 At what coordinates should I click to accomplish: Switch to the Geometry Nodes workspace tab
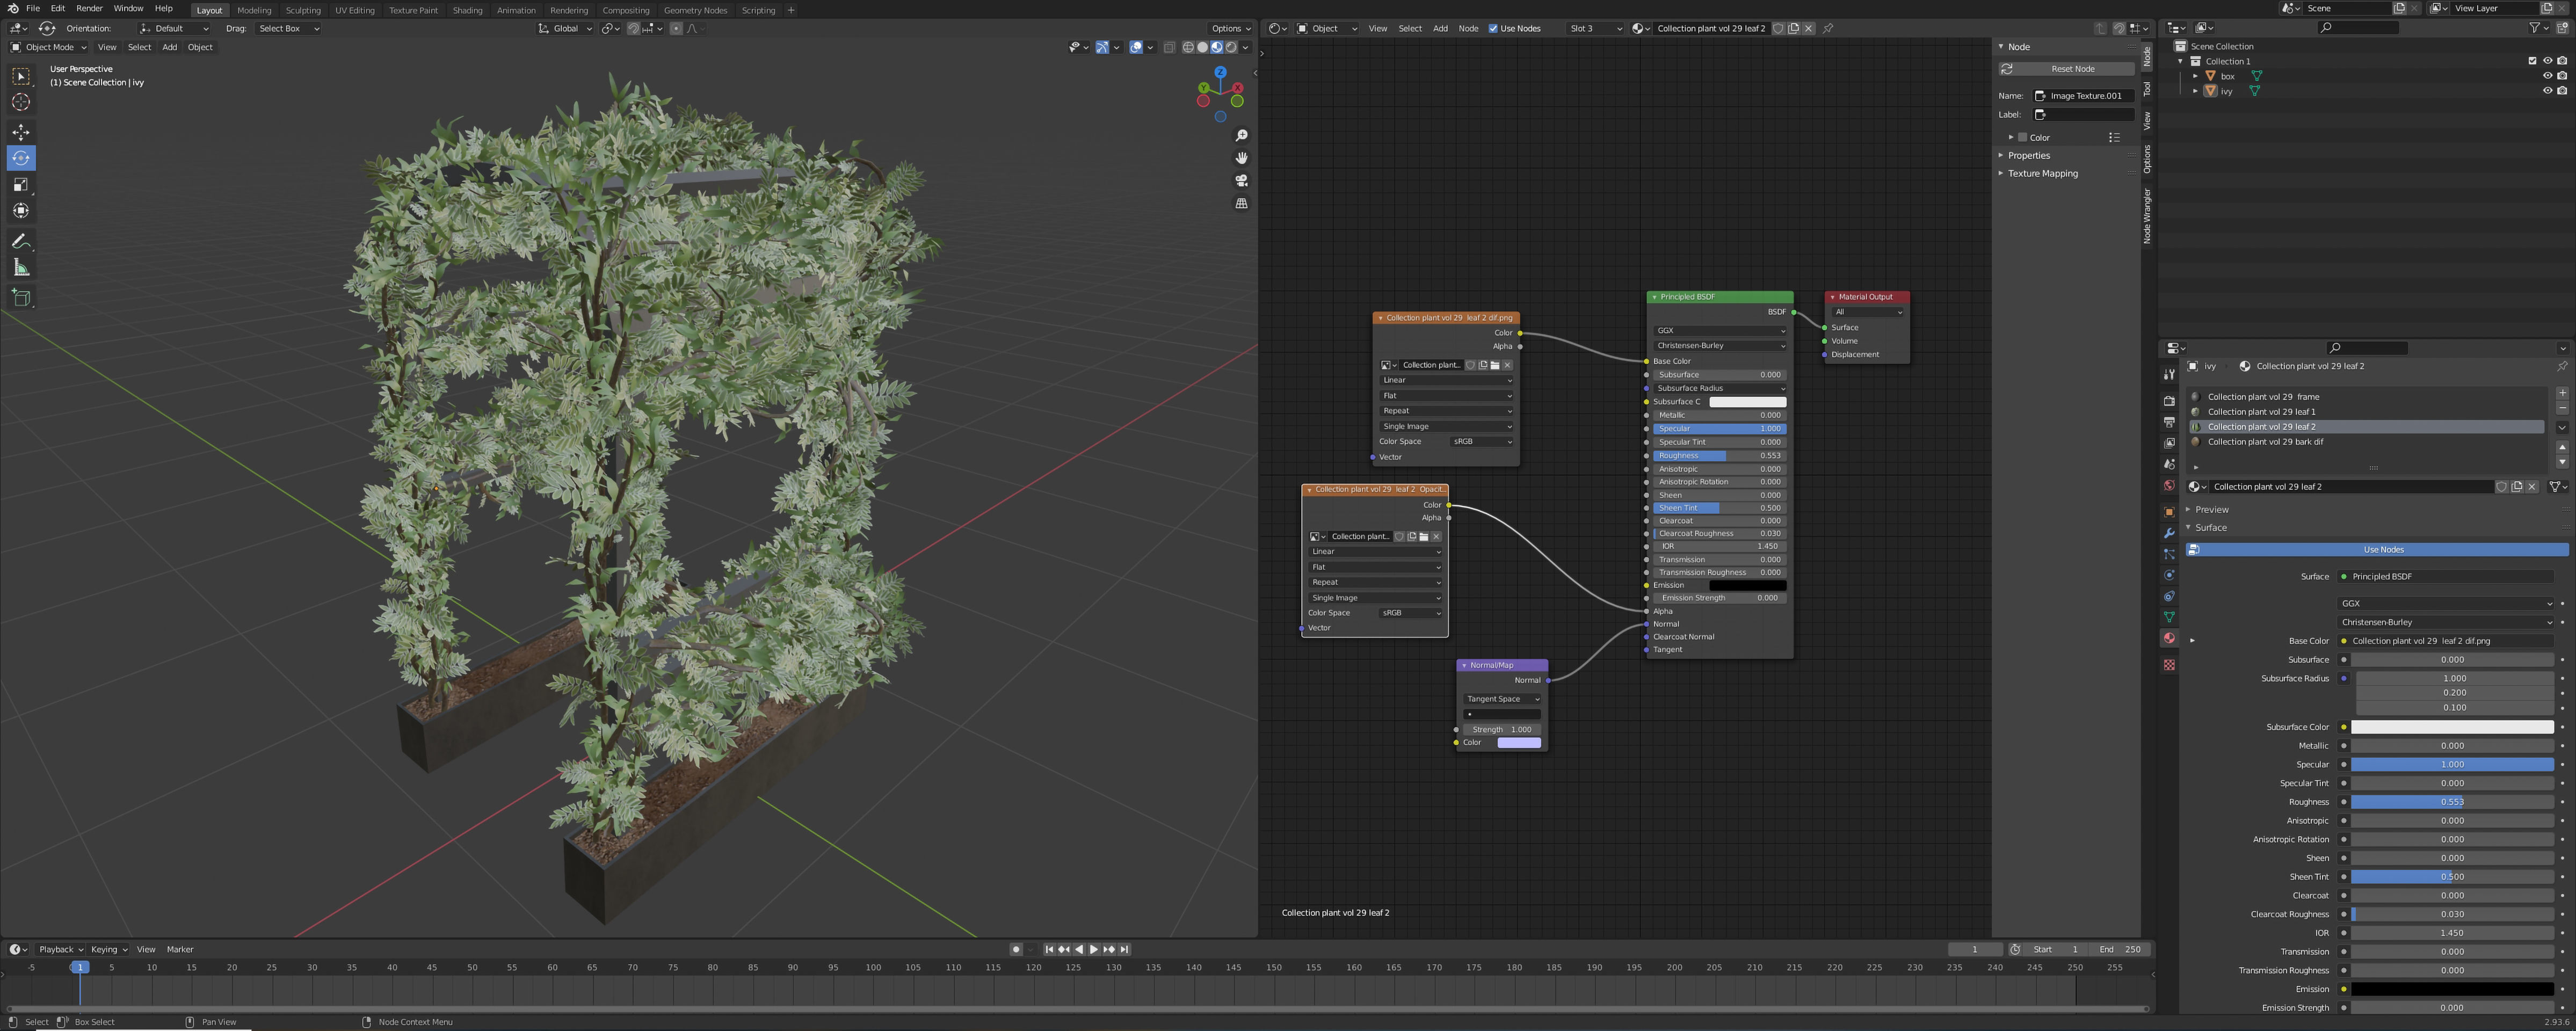click(695, 10)
